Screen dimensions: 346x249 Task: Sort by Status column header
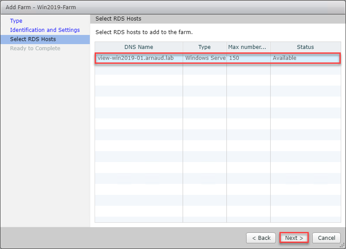click(305, 47)
